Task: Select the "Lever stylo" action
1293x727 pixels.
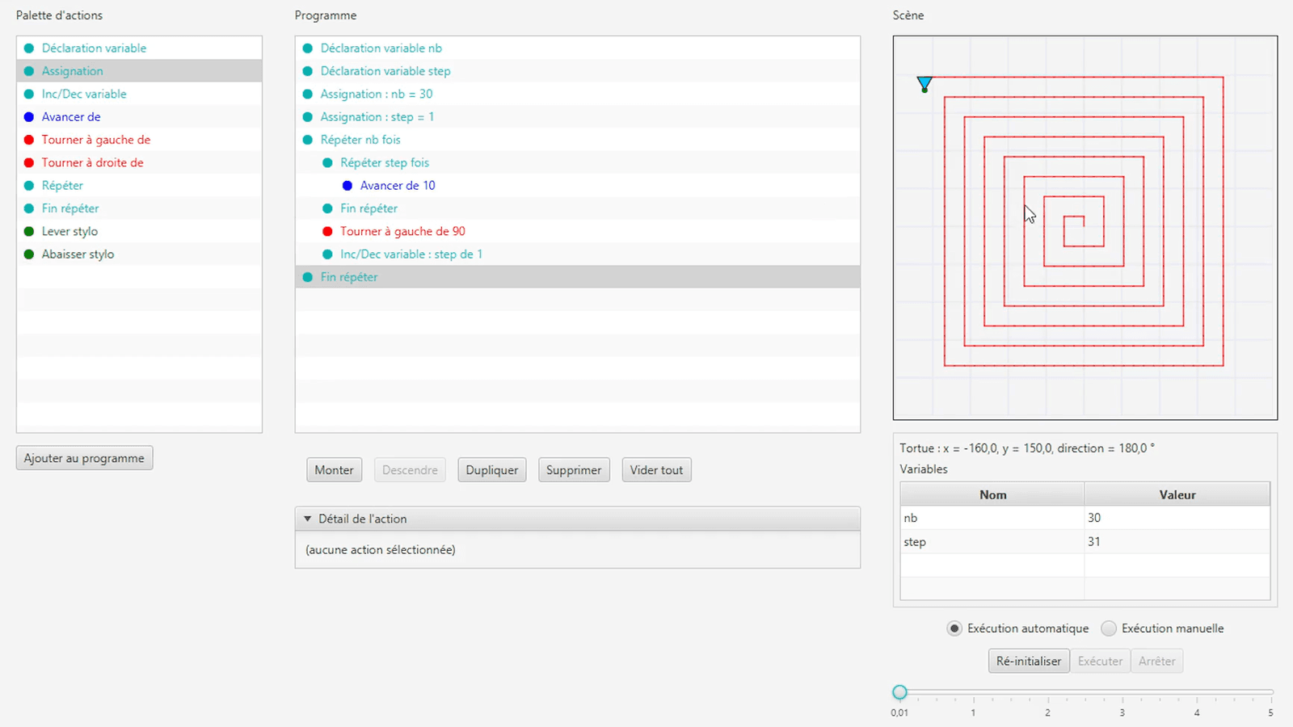Action: (x=69, y=231)
